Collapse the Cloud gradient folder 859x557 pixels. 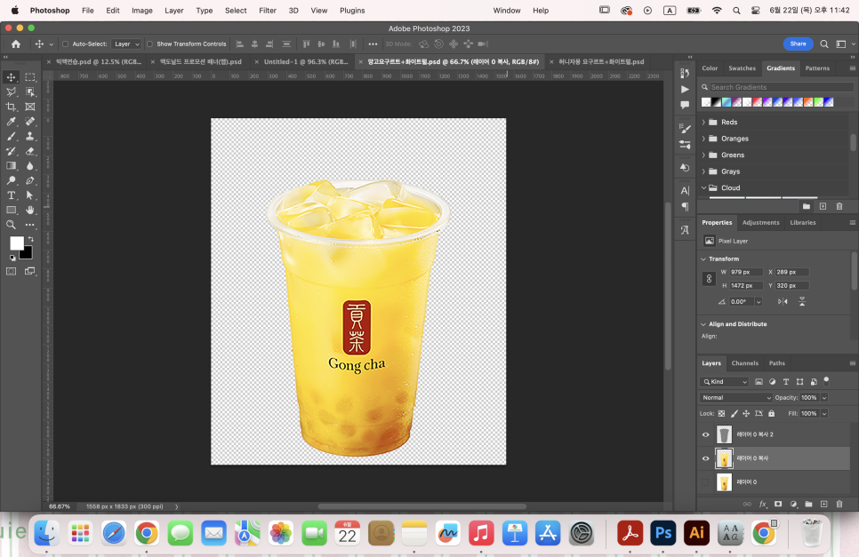704,187
